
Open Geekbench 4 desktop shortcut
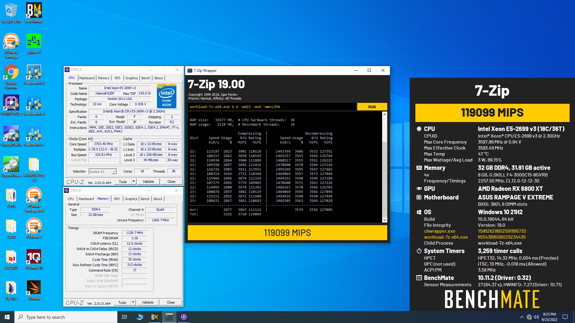coord(34,105)
